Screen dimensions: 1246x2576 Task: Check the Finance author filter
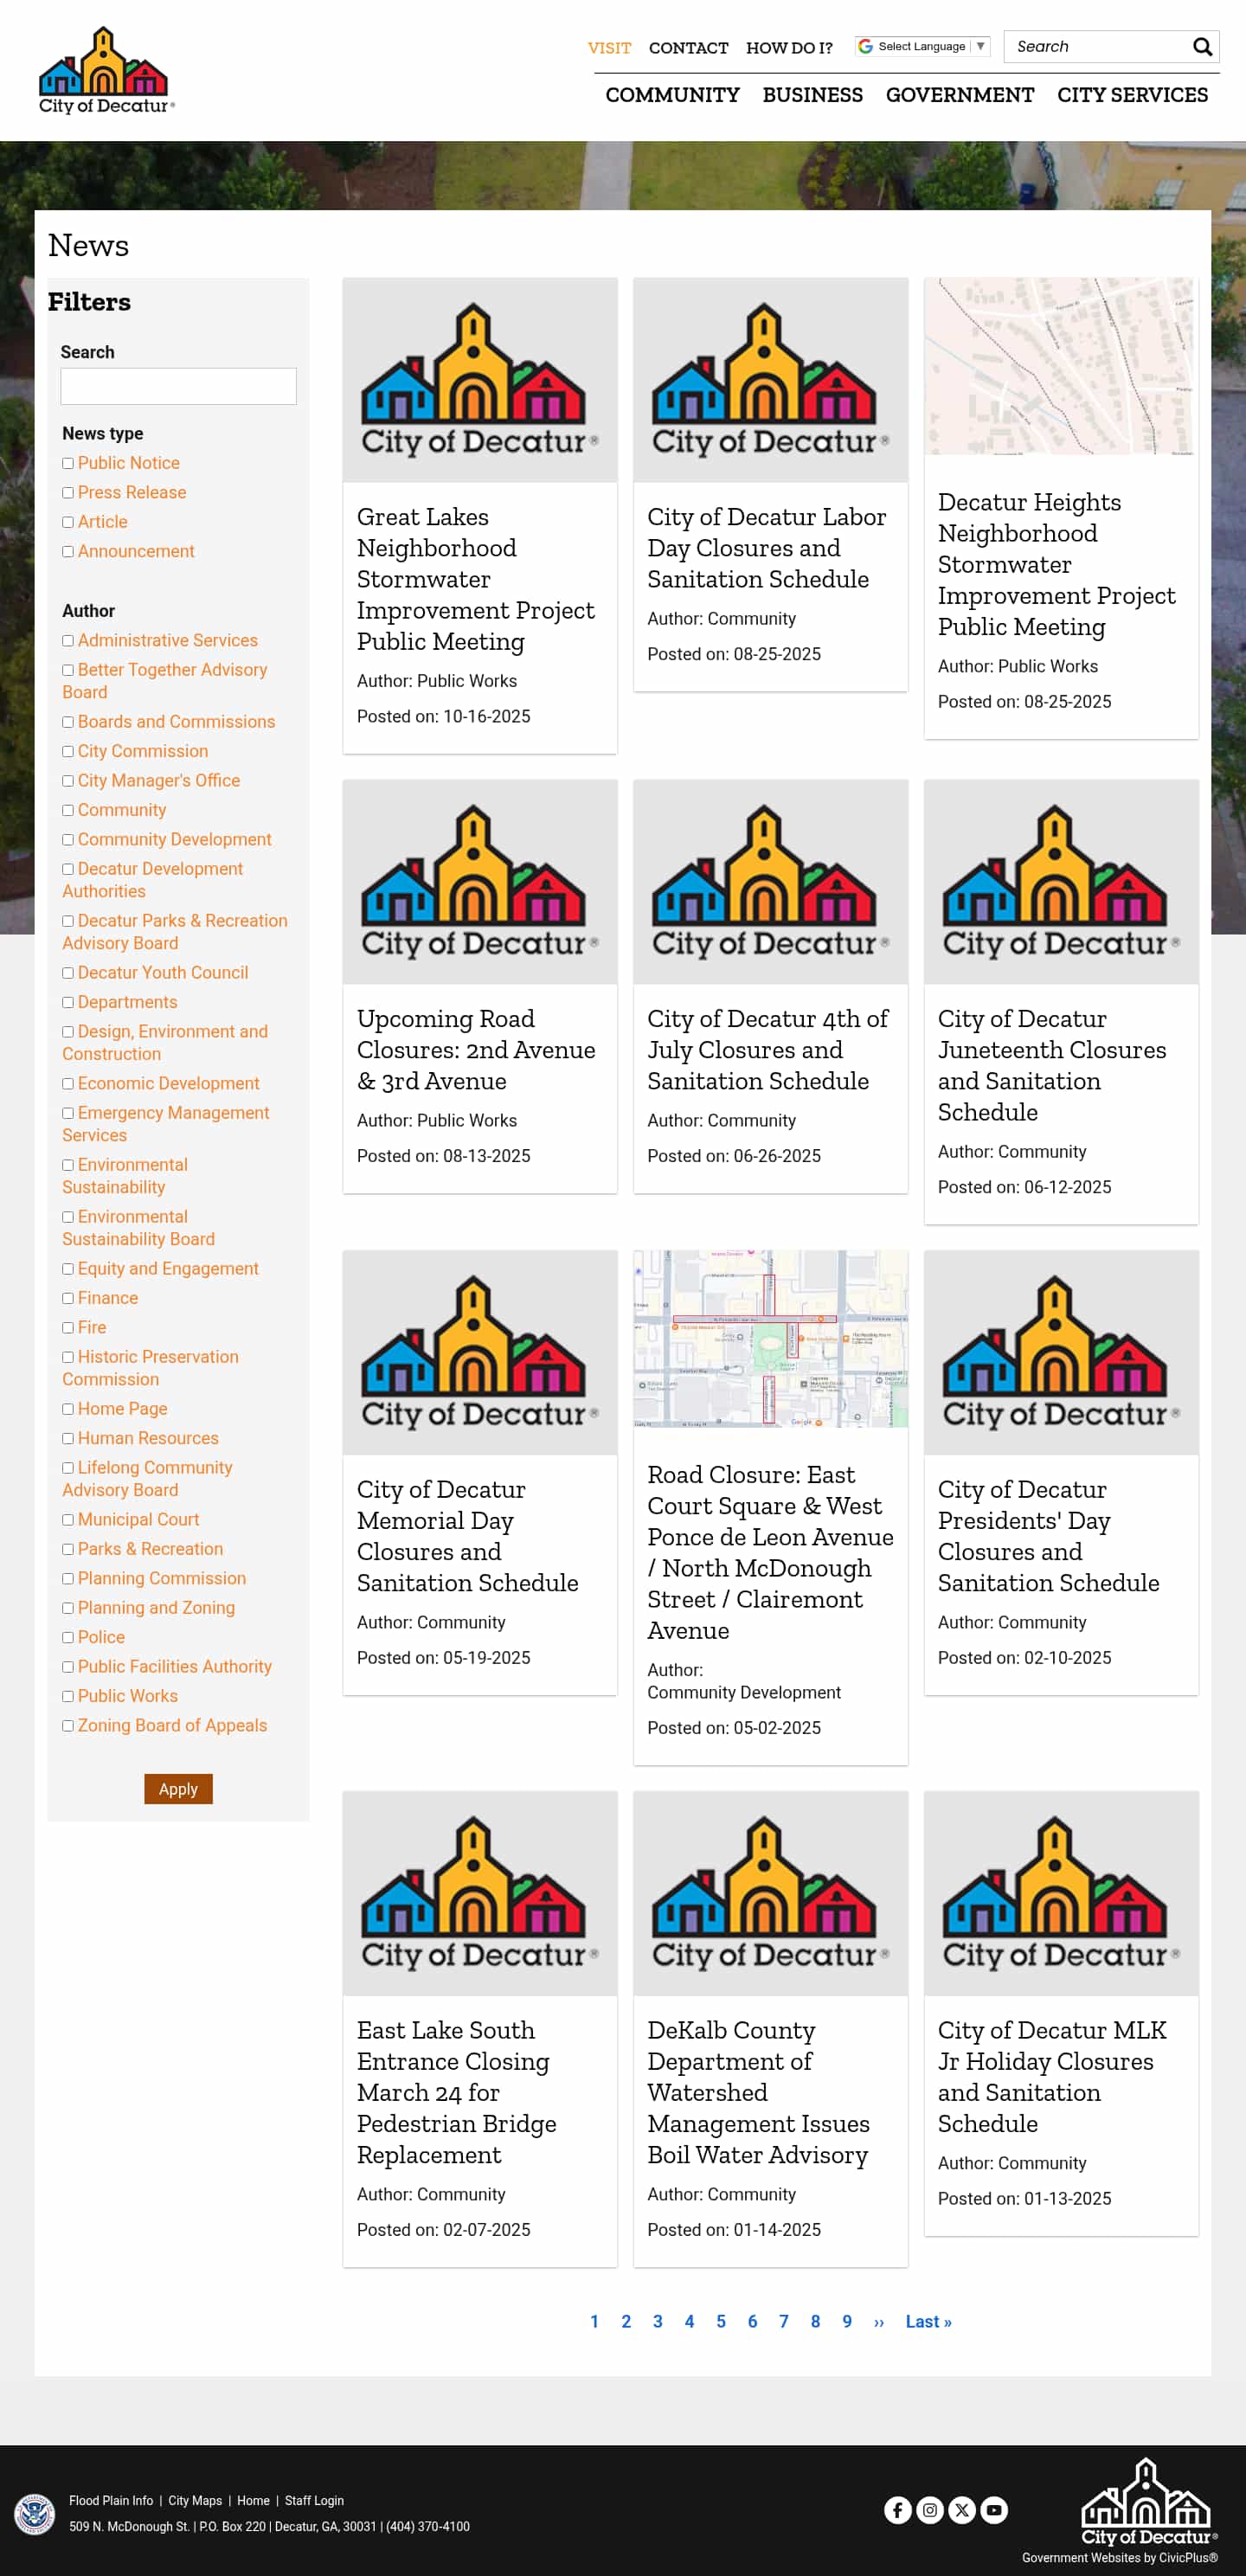click(68, 1299)
